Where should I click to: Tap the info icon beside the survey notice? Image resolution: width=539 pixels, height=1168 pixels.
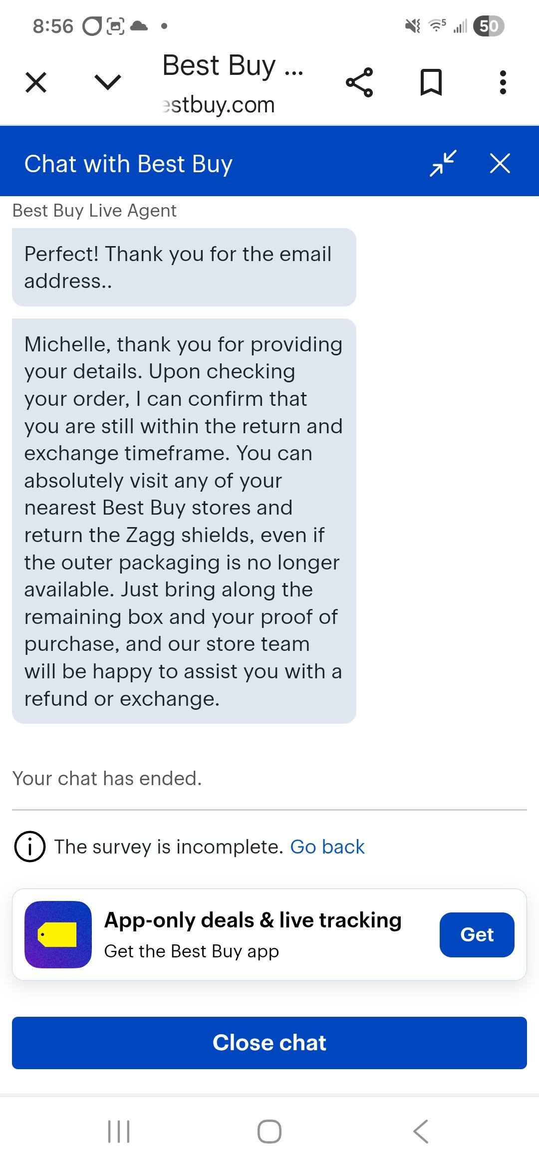(x=29, y=847)
